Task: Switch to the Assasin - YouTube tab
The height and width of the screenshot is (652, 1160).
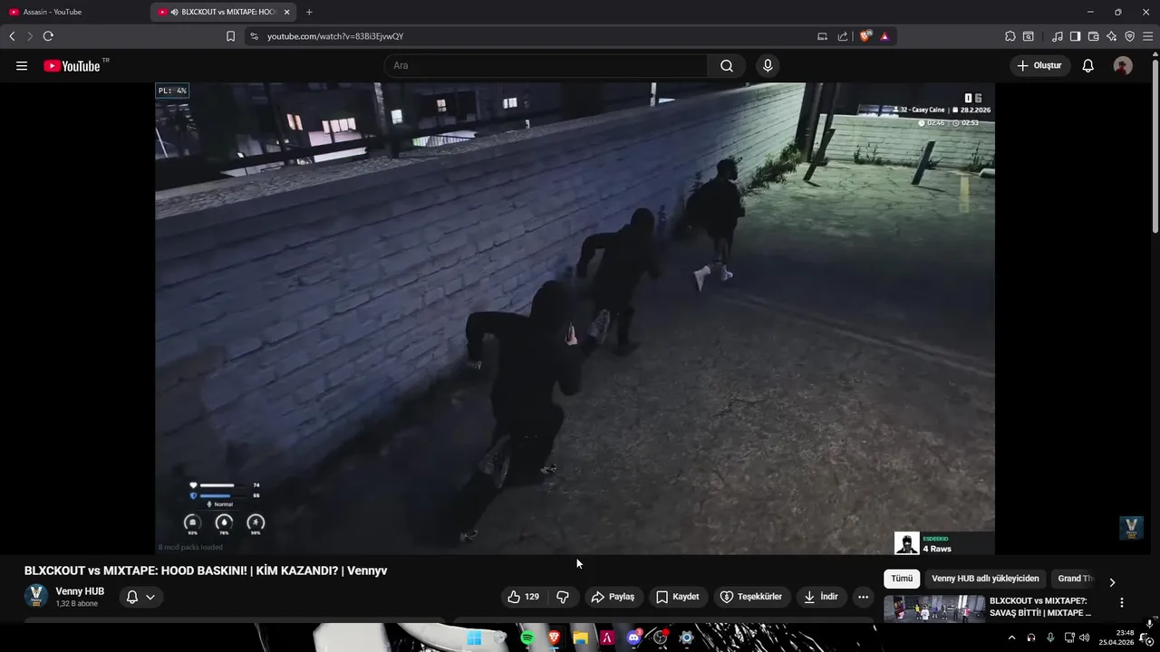Action: (x=72, y=12)
